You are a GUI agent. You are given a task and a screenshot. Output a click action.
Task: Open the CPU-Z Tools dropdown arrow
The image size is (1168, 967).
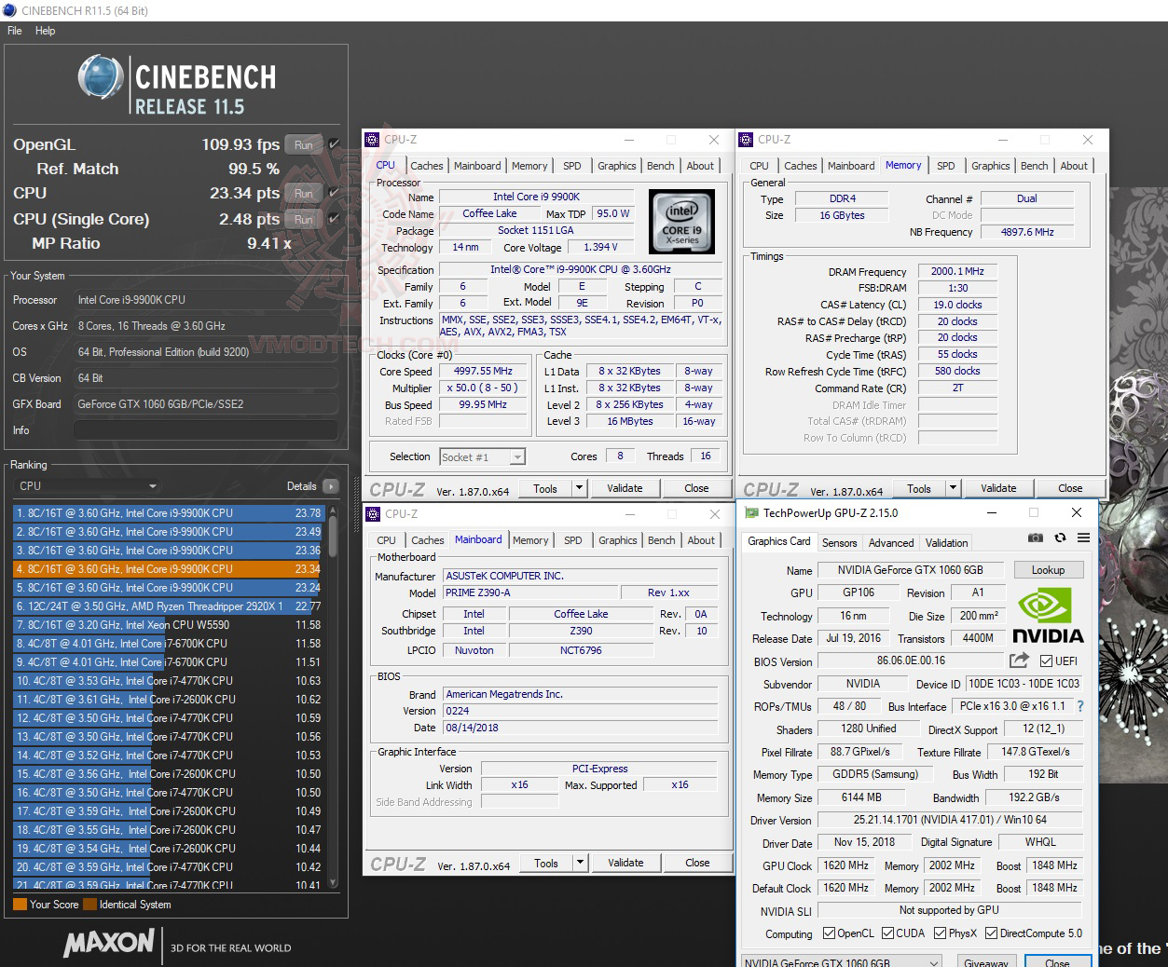click(578, 487)
